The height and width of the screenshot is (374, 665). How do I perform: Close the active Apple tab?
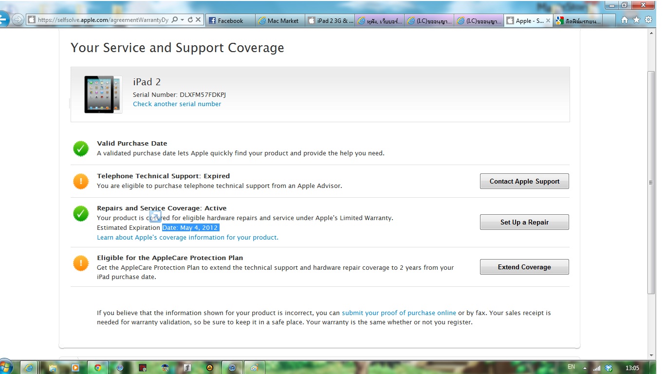click(548, 20)
